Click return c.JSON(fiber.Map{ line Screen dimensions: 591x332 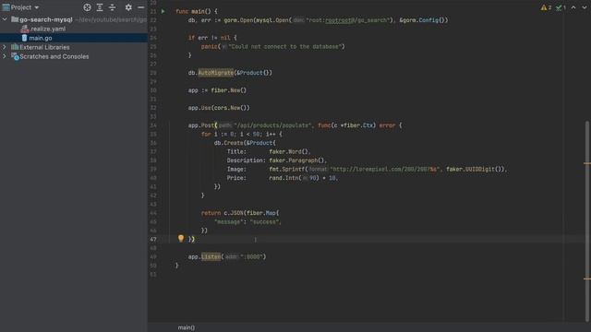click(x=240, y=213)
